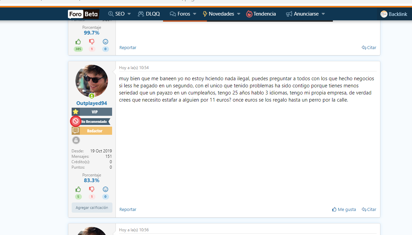The width and height of the screenshot is (412, 235).
Task: Click Outplayed94's green online status icon
Action: tap(92, 96)
